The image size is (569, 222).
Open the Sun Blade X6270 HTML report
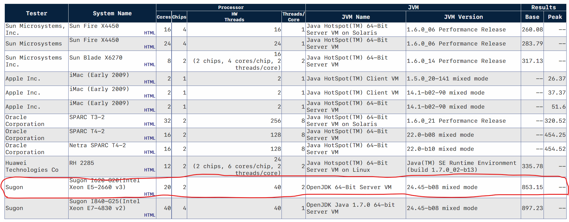point(149,65)
